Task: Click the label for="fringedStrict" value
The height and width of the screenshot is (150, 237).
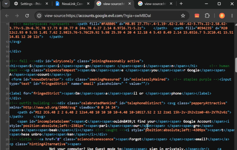Action: coord(46,93)
